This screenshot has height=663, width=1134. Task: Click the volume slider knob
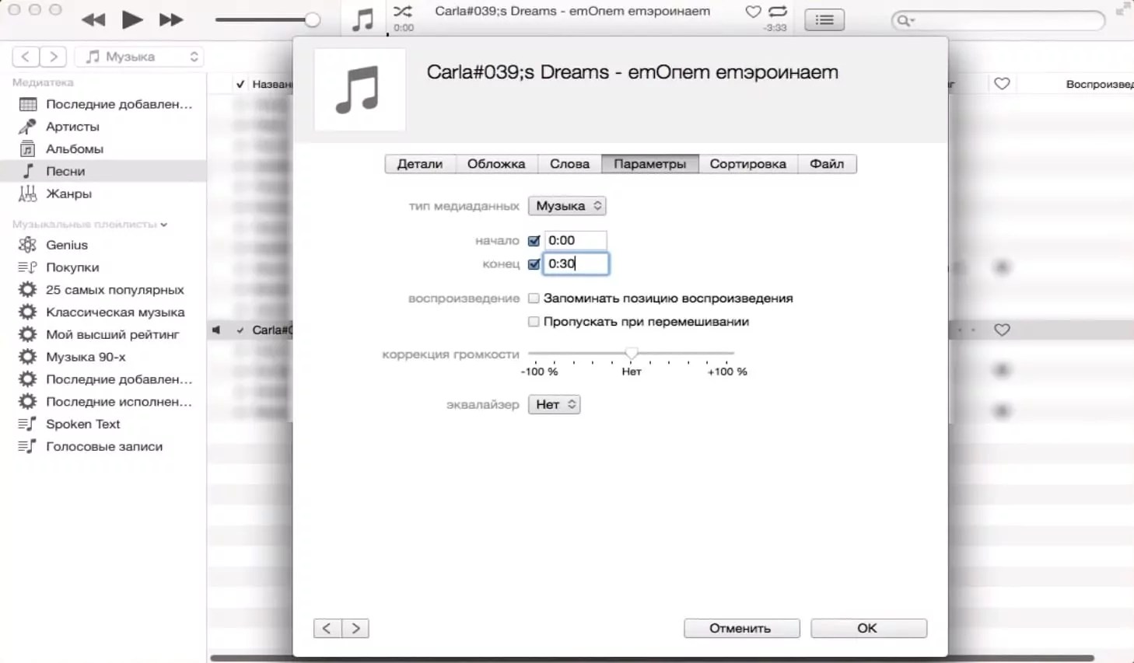pyautogui.click(x=312, y=20)
